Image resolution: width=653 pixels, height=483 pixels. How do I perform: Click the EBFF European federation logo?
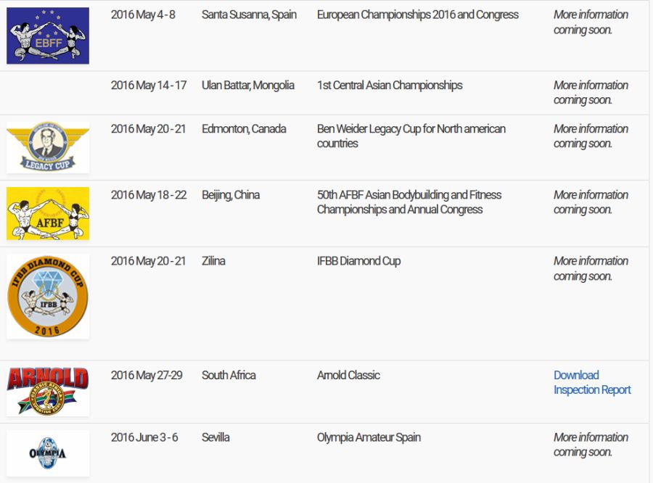[48, 36]
